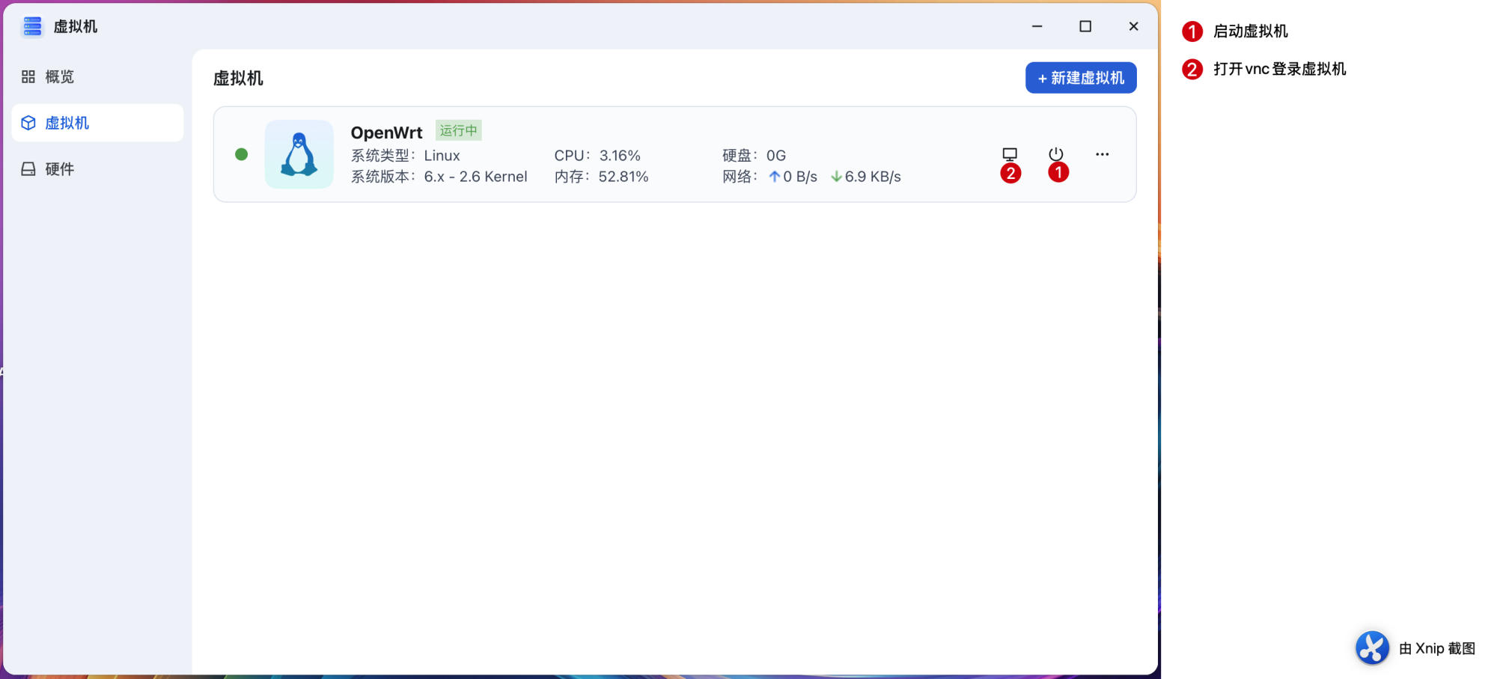Open the 硬件 sidebar section
1497x679 pixels.
point(59,169)
